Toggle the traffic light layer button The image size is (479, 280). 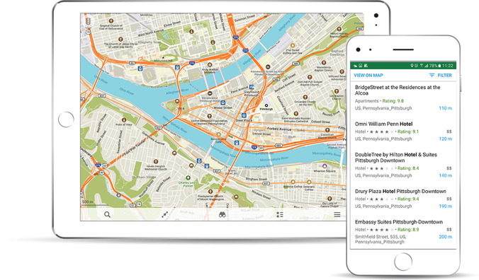(88, 22)
